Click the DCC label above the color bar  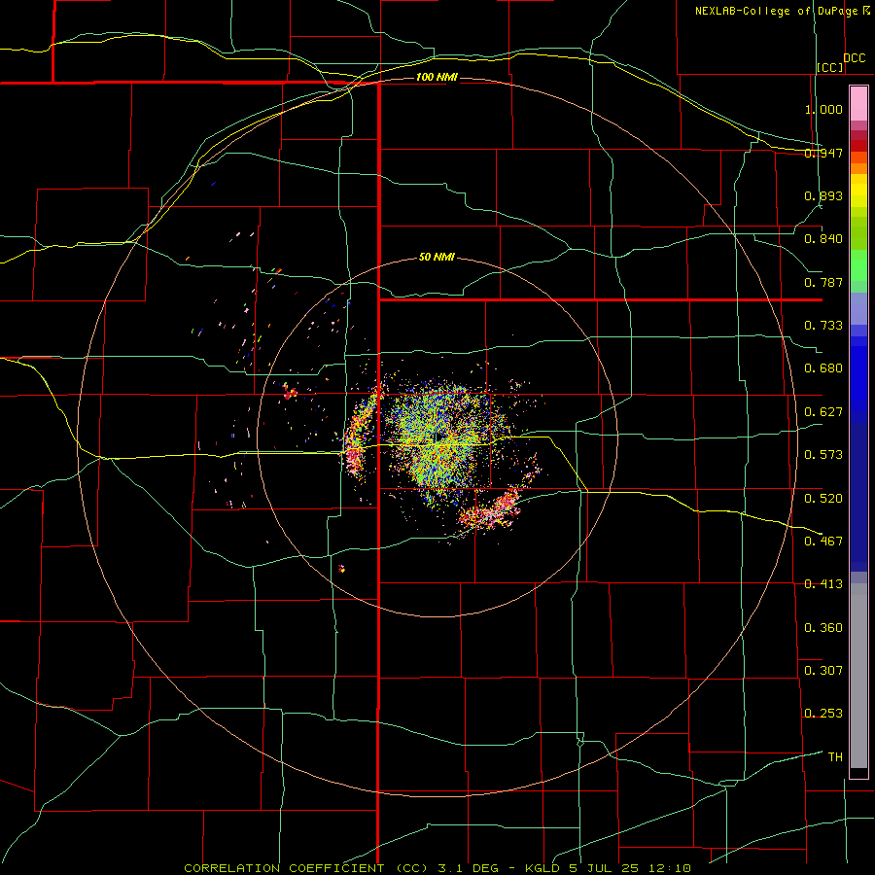(x=855, y=58)
